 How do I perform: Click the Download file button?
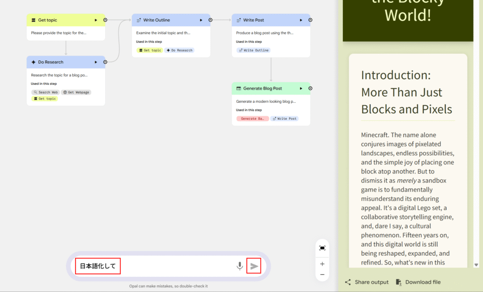coord(418,282)
